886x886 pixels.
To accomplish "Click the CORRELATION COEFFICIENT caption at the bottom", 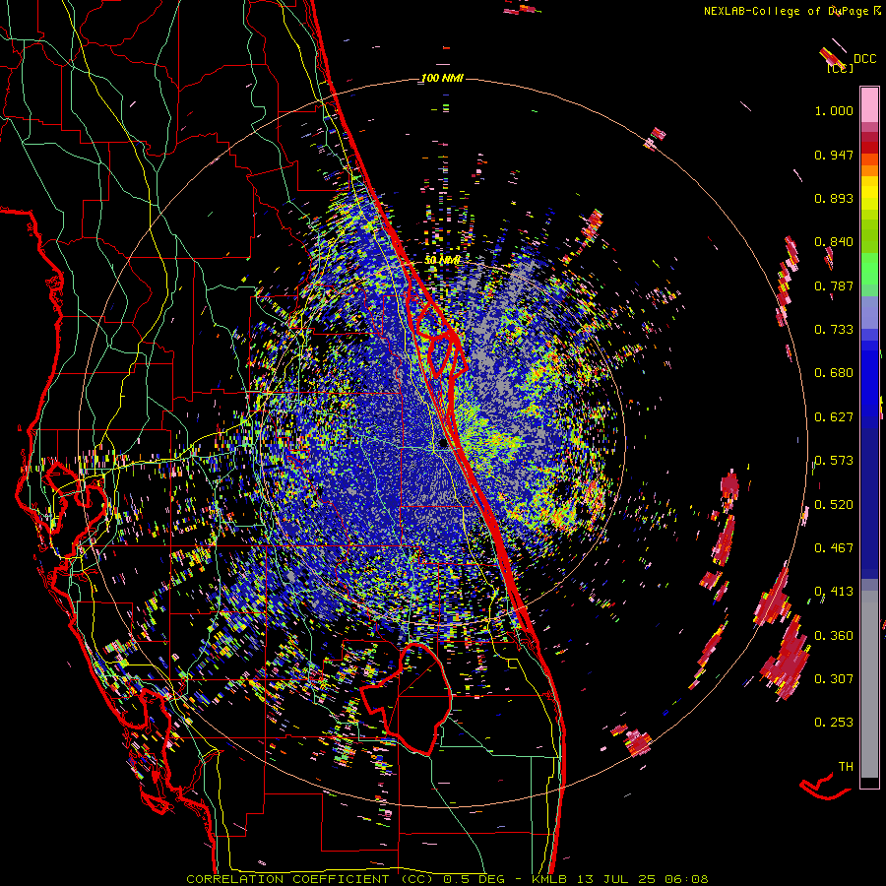I will pos(447,879).
